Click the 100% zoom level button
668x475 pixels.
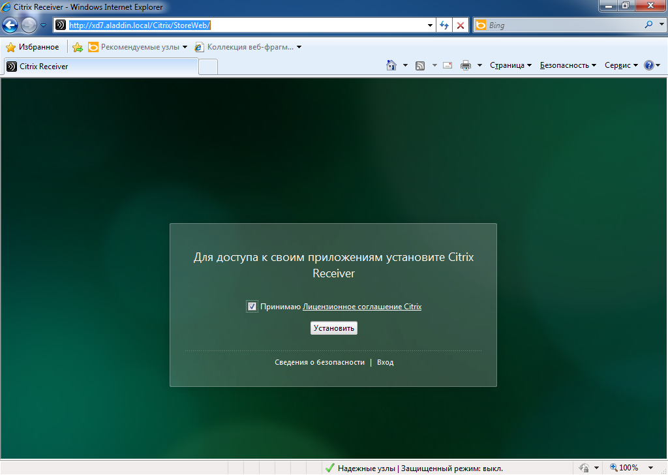pos(624,468)
